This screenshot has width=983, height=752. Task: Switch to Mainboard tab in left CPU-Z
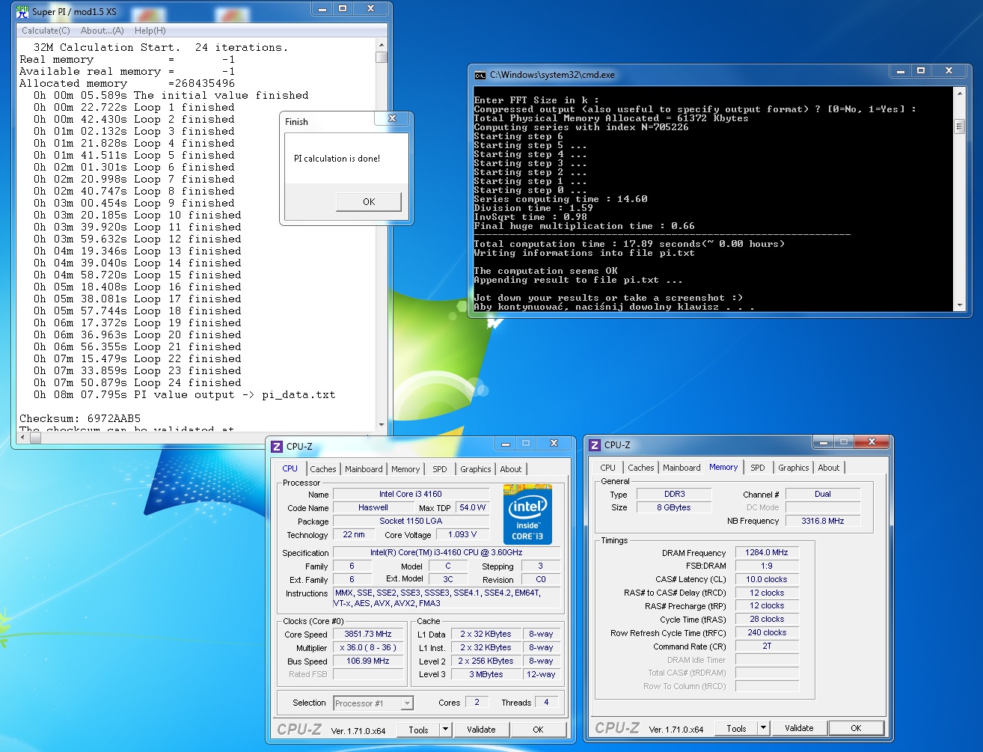coord(364,469)
